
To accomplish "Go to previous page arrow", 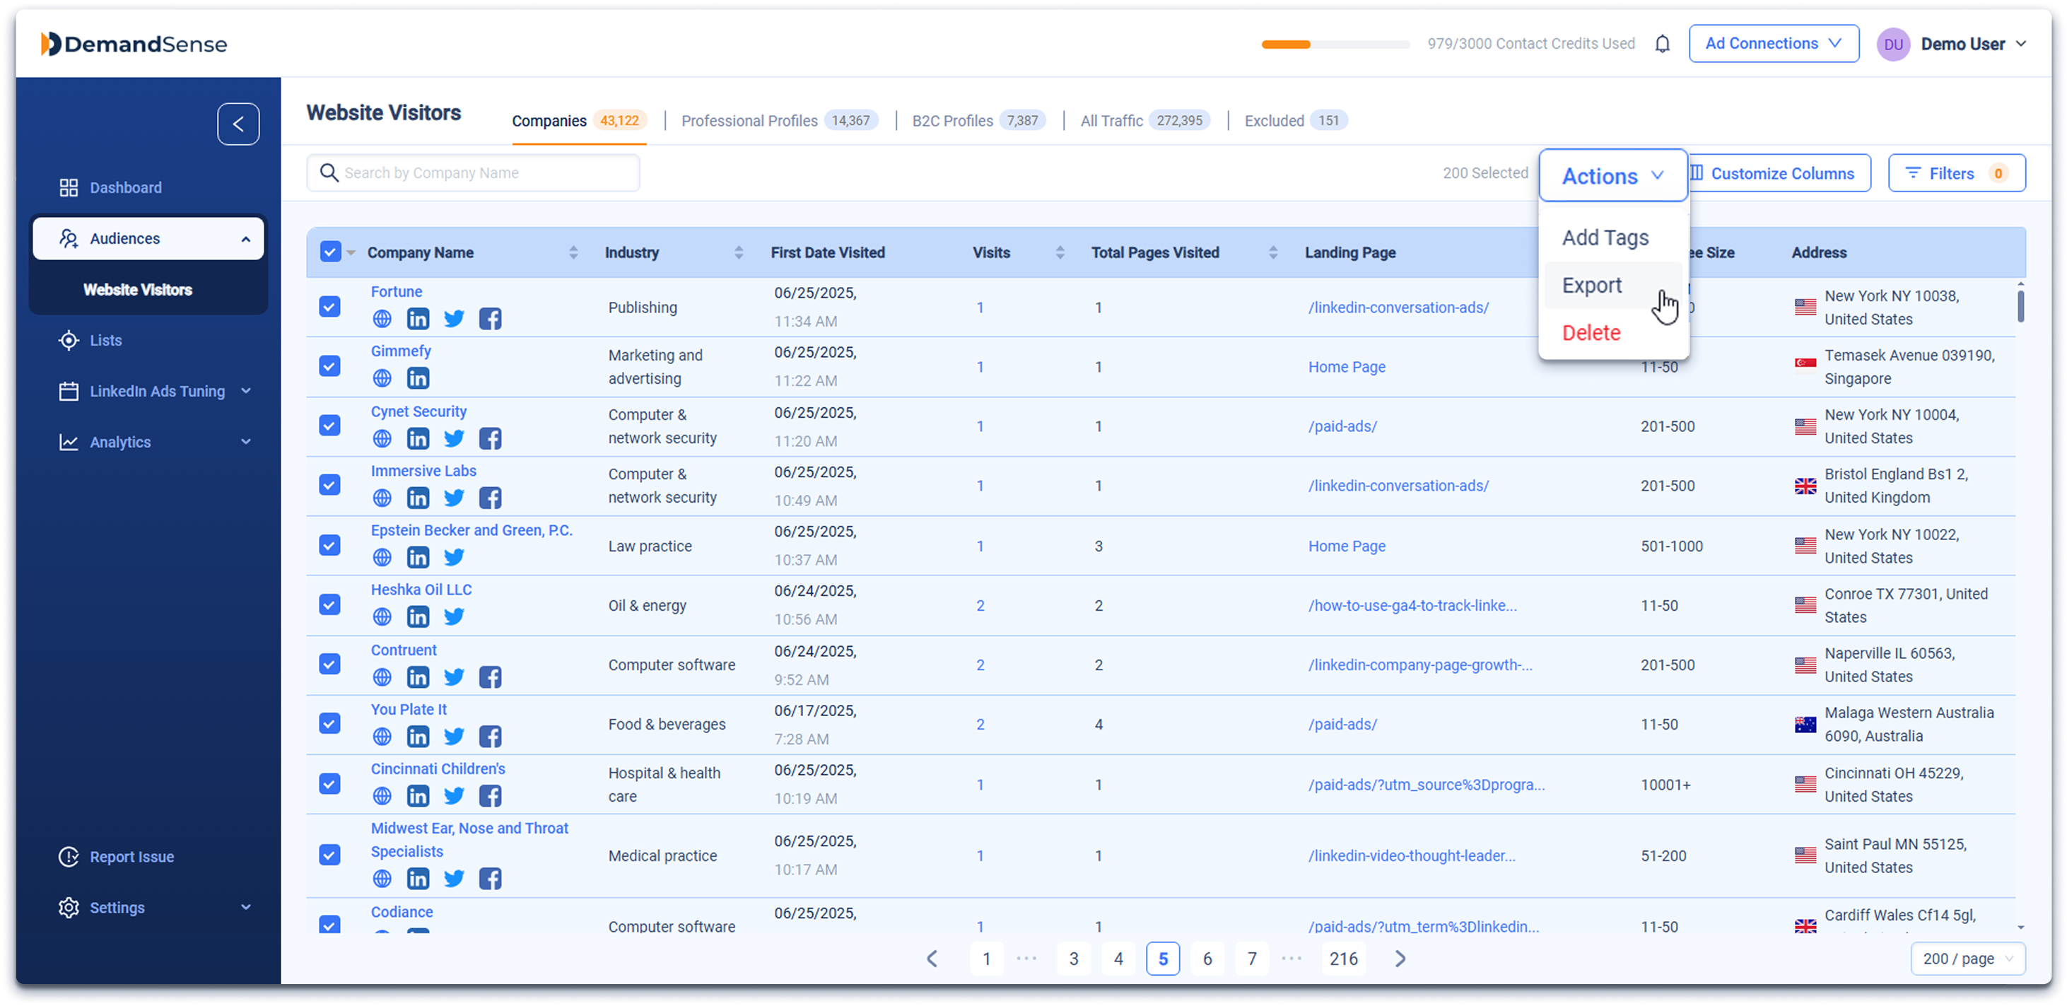I will [932, 958].
